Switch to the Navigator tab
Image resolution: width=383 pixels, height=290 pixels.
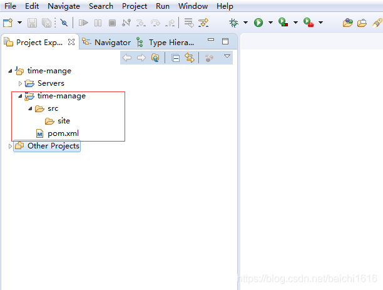coord(106,43)
